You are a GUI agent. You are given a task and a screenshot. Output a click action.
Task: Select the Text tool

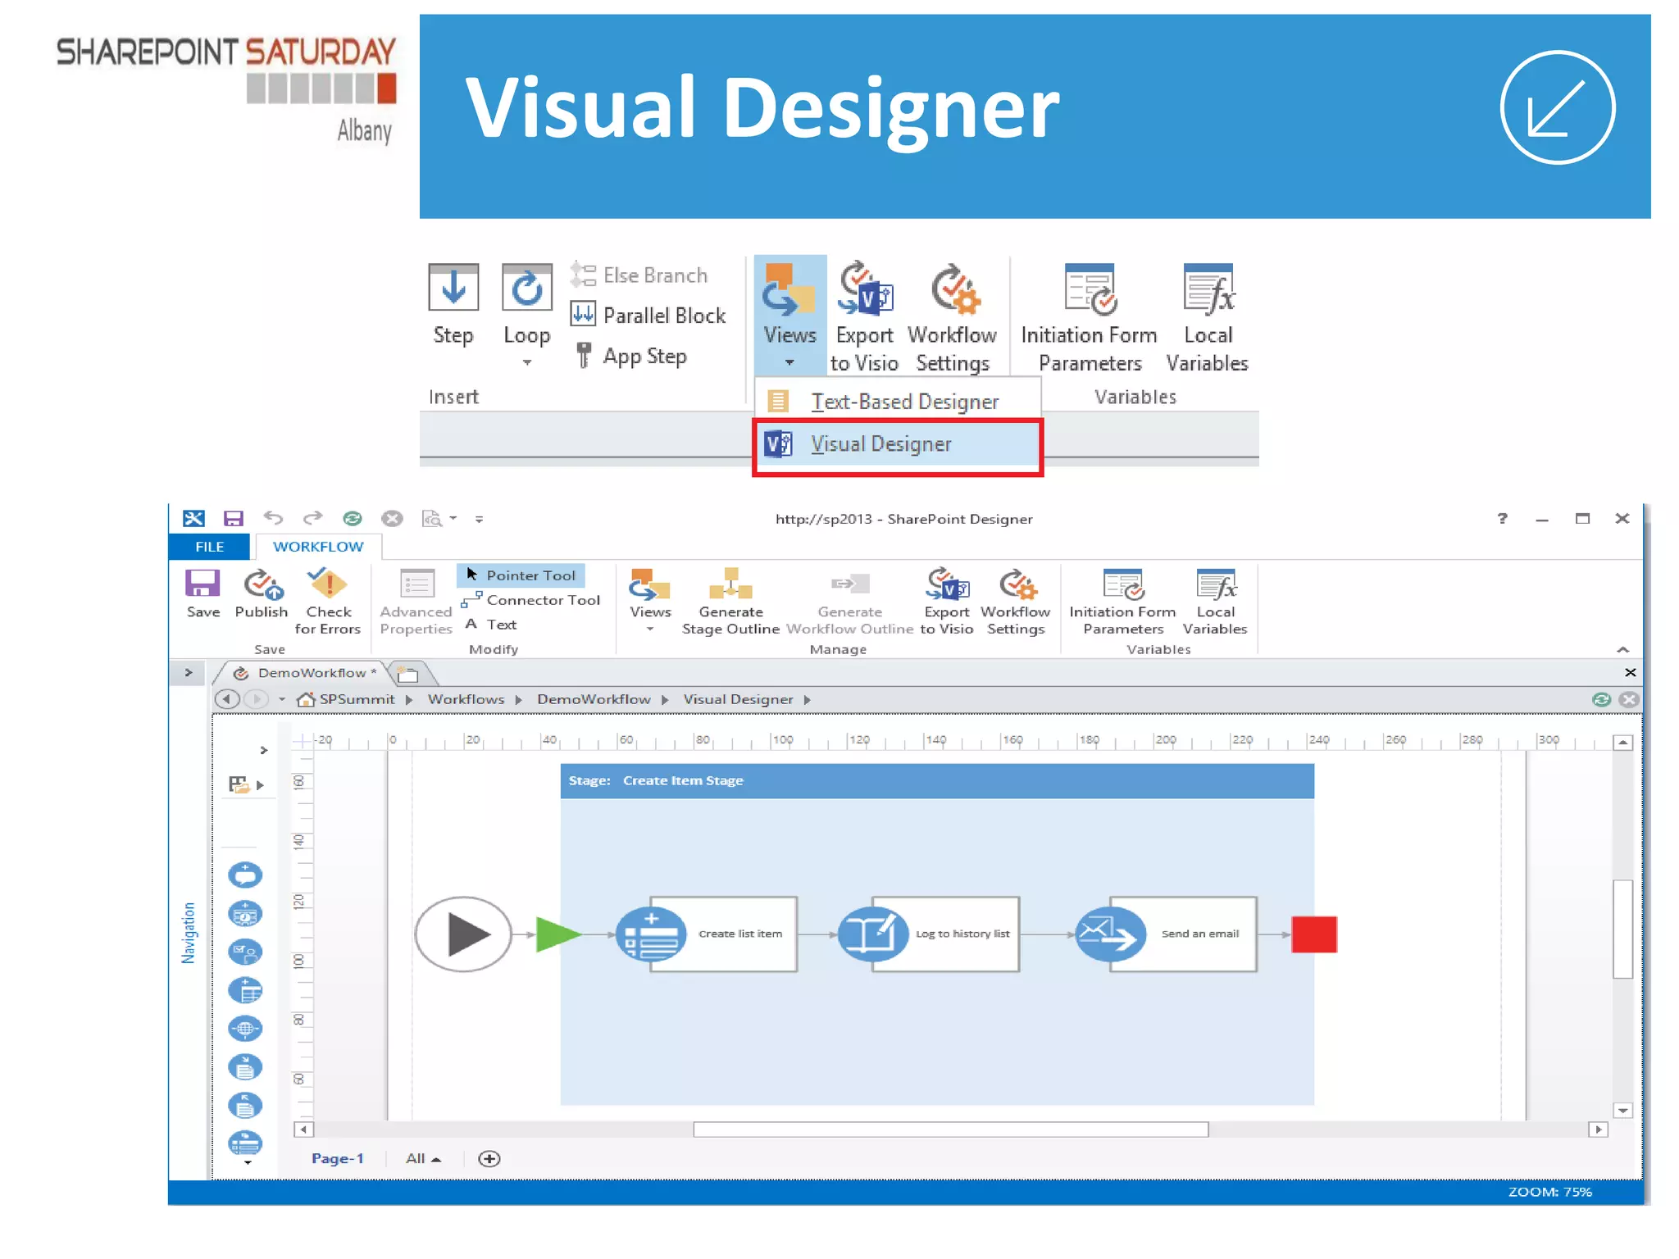pos(491,625)
